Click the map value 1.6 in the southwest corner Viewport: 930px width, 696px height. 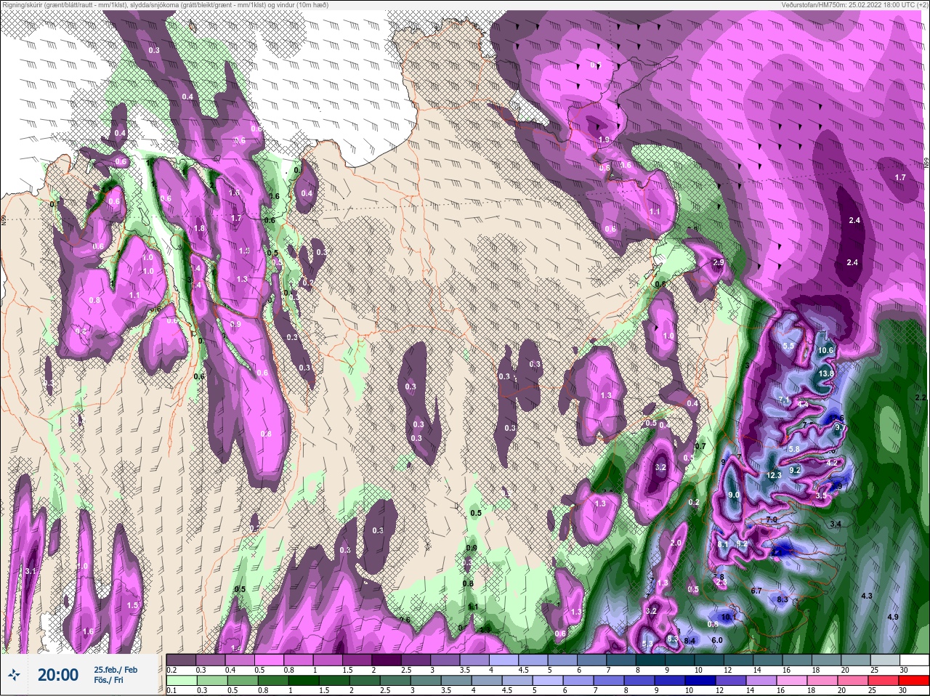click(x=88, y=632)
